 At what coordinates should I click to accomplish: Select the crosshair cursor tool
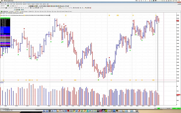[x=59, y=8]
